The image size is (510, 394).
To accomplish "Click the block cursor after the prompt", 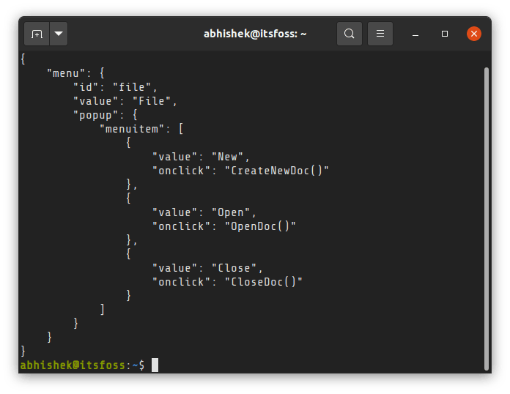I will coord(155,365).
